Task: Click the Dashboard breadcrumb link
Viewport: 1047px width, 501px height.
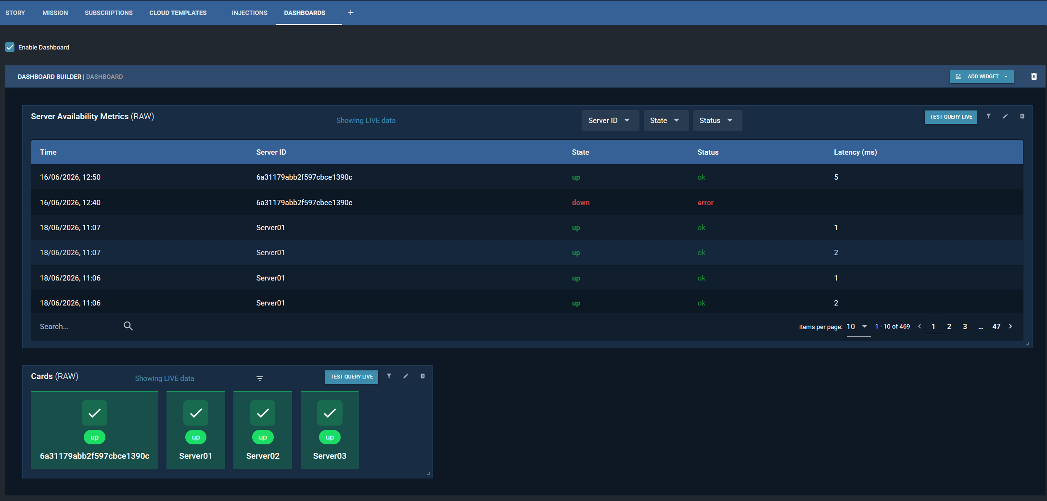Action: [x=104, y=76]
